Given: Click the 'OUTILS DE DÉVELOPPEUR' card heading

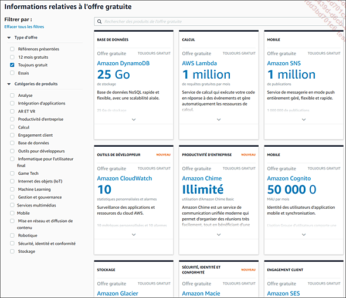Looking at the screenshot, I should (x=118, y=155).
